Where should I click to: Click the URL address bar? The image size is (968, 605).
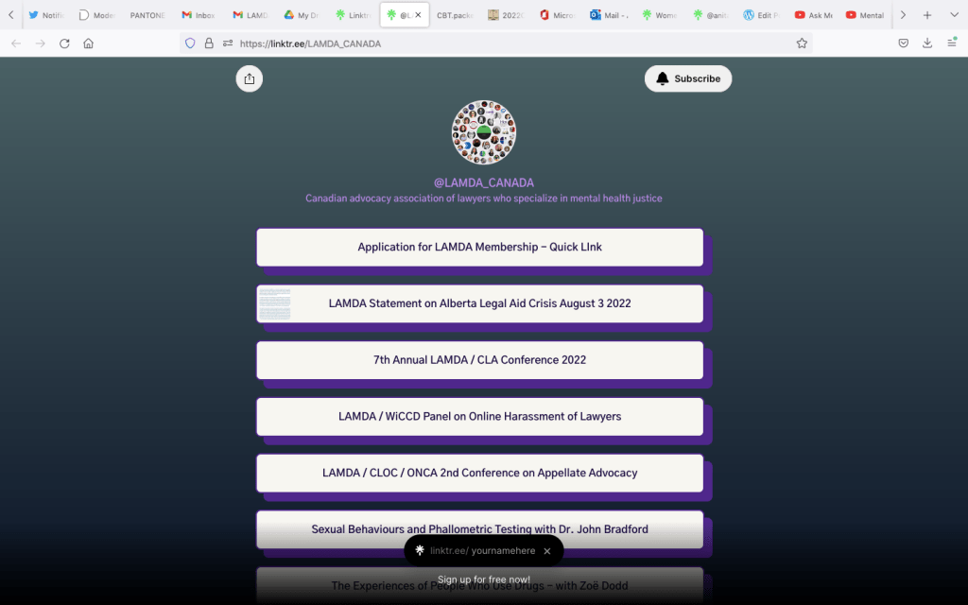coord(510,43)
